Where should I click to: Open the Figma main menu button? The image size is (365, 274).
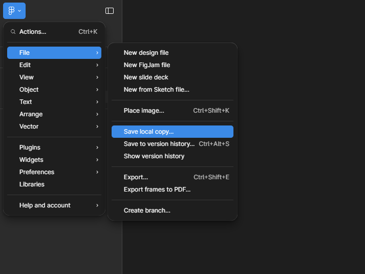click(14, 11)
